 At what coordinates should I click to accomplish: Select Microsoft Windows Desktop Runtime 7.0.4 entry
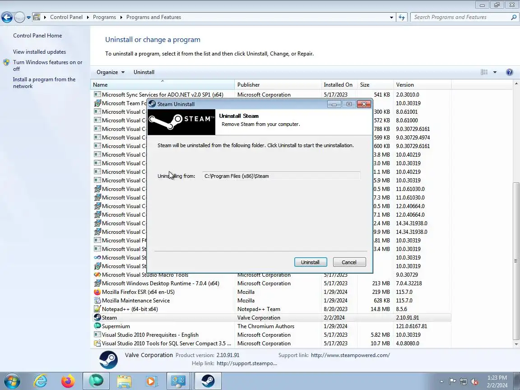pyautogui.click(x=272, y=283)
